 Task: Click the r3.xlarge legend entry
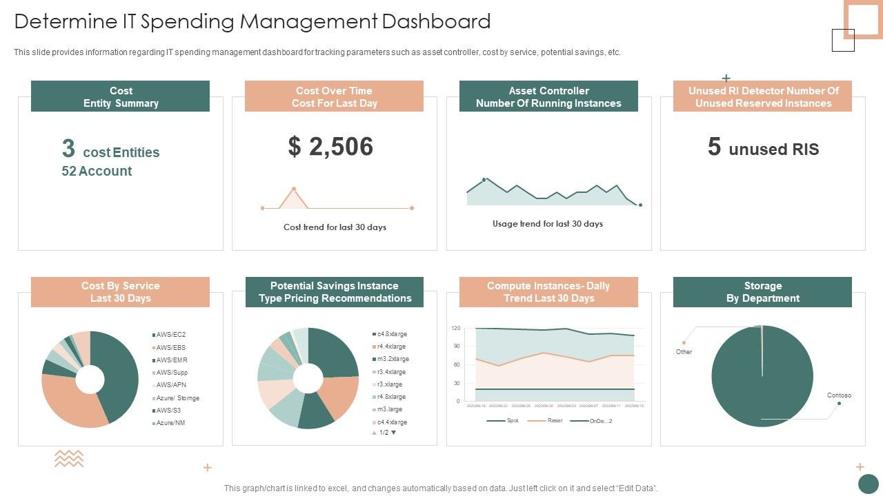[x=388, y=384]
